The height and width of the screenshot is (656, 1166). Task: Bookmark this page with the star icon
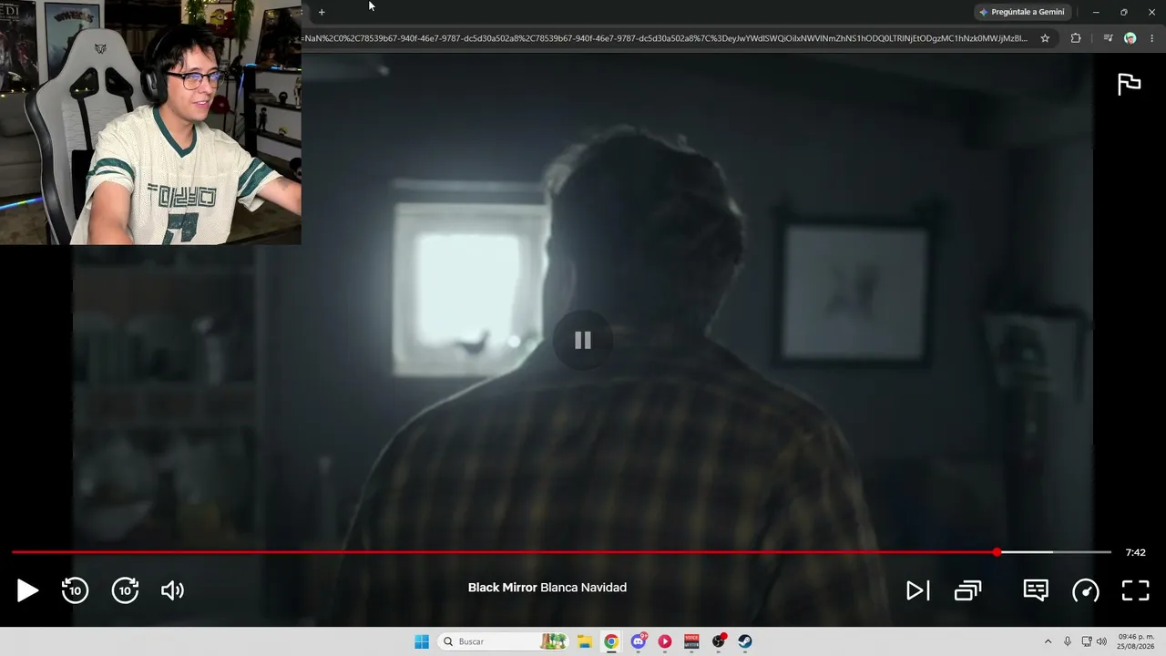click(1045, 38)
